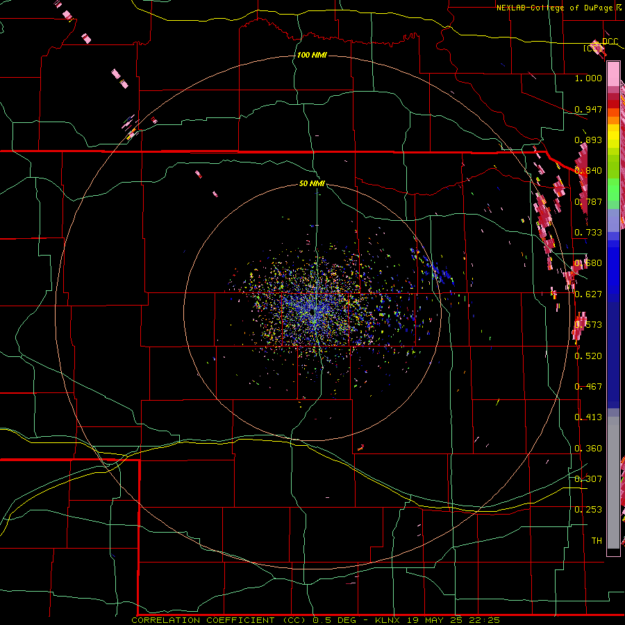Select the 0.520 scale value

588,356
